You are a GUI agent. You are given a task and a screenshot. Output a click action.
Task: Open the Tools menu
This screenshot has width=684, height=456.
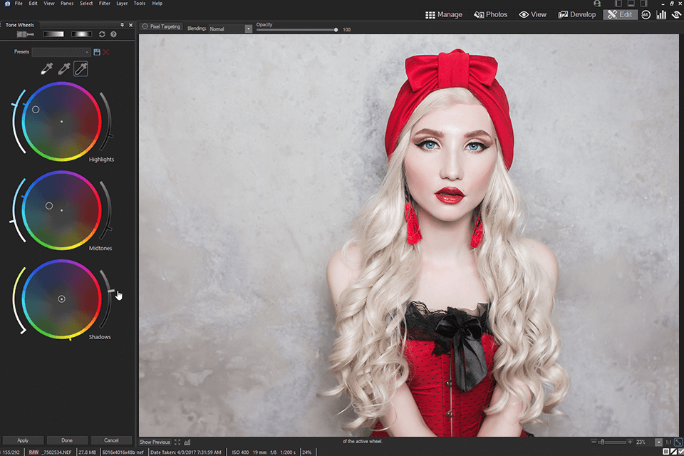140,4
